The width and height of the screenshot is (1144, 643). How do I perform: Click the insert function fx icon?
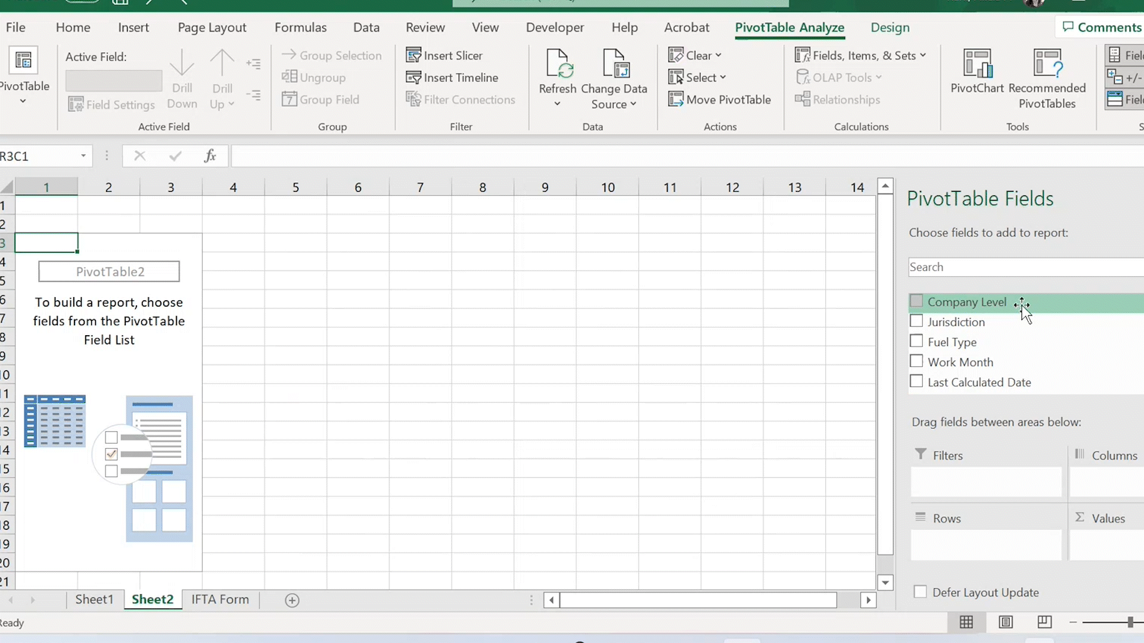coord(210,156)
